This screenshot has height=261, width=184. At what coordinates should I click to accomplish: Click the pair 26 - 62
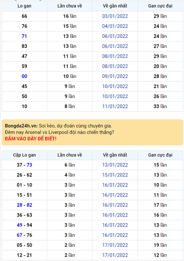pos(24,175)
